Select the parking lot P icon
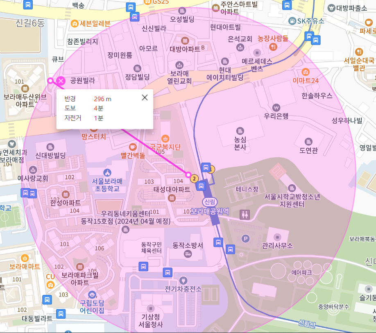This screenshot has width=376, height=333. click(245, 239)
